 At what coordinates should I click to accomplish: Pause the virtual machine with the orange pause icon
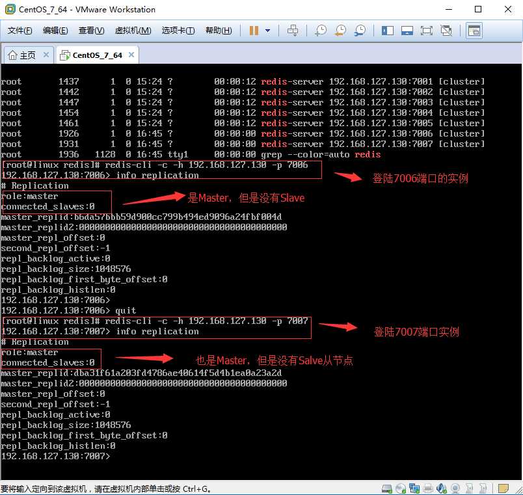point(254,31)
